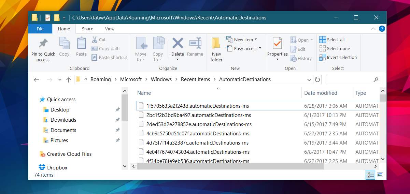This screenshot has width=410, height=194.
Task: Click the Paste ribbon icon
Action: point(81,44)
